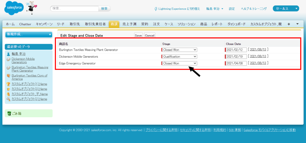306x143 pixels.
Task: Click the user icon beside 輪島 幸治 in the recent list
Action: pos(8,54)
